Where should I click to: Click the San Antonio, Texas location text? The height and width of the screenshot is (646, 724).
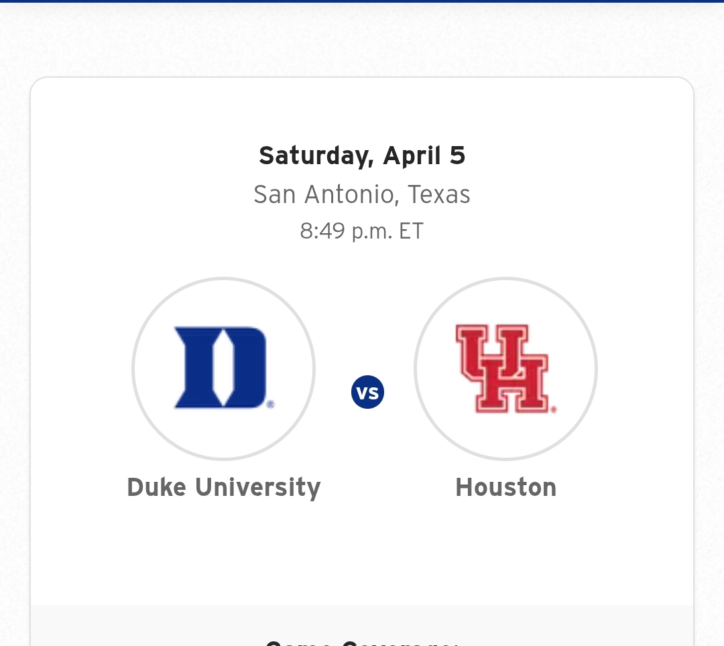point(362,194)
